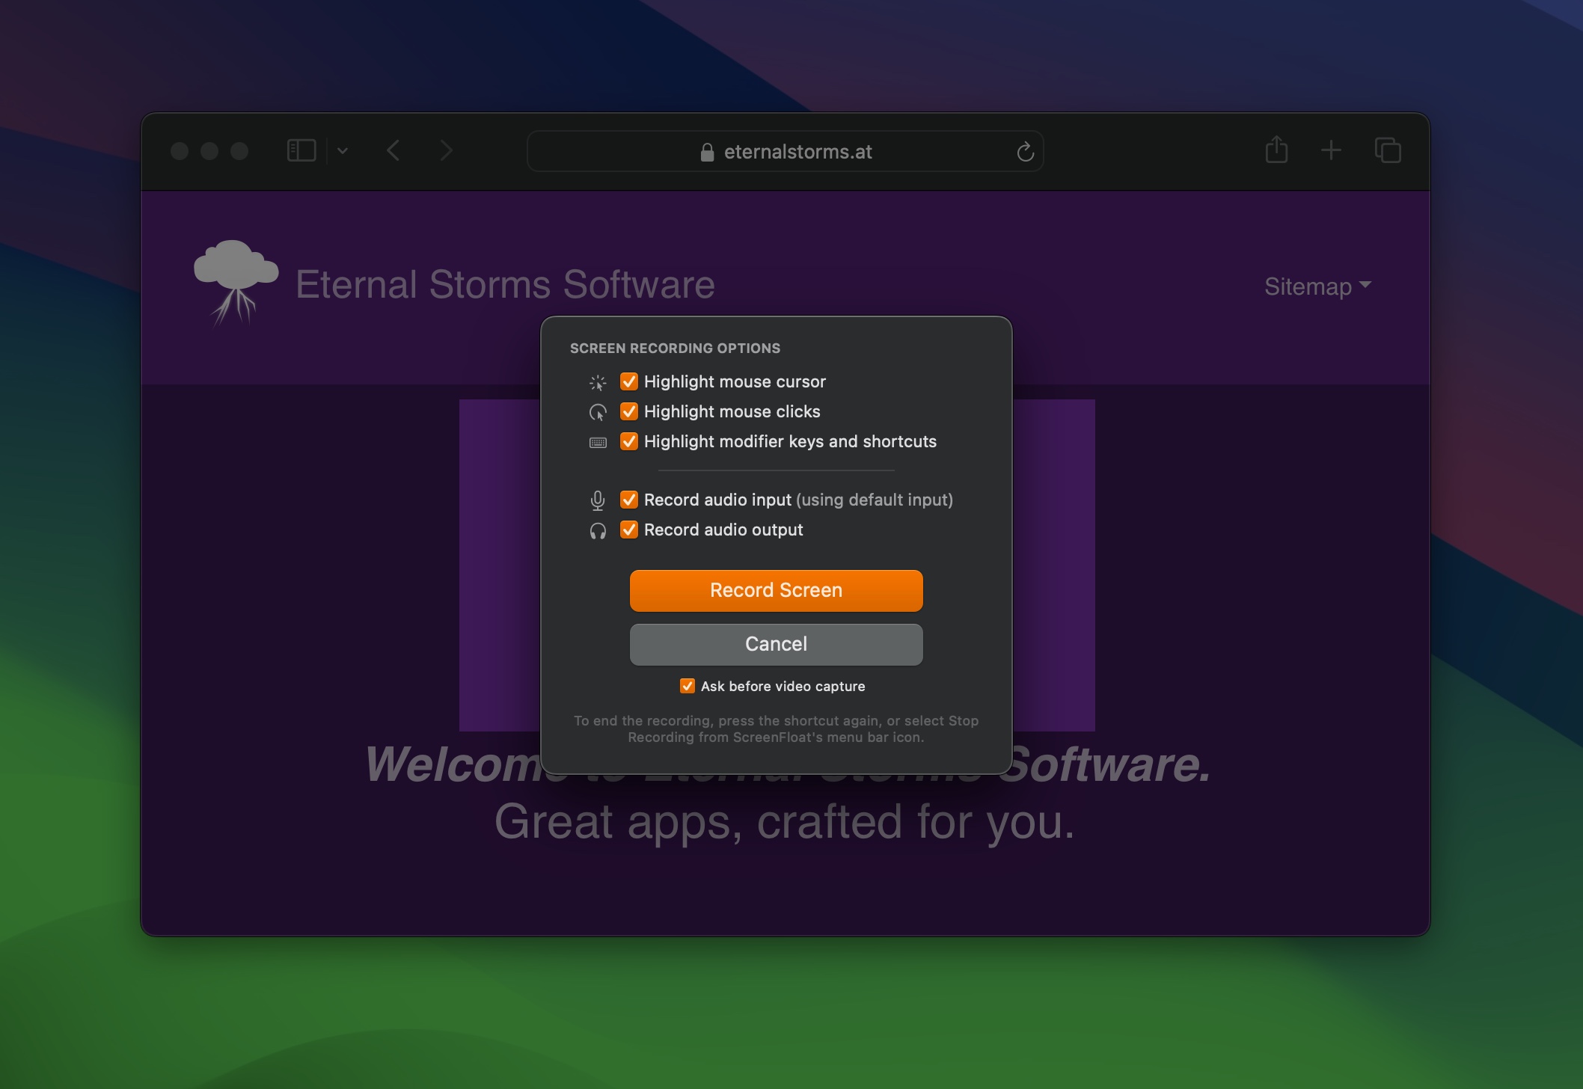Toggle Safari sidebar icon
Screen dimensions: 1583x1089
click(301, 150)
